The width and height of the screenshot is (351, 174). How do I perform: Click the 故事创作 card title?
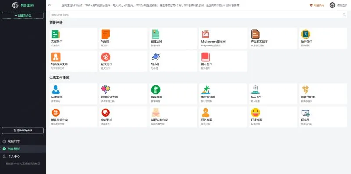(x=306, y=41)
